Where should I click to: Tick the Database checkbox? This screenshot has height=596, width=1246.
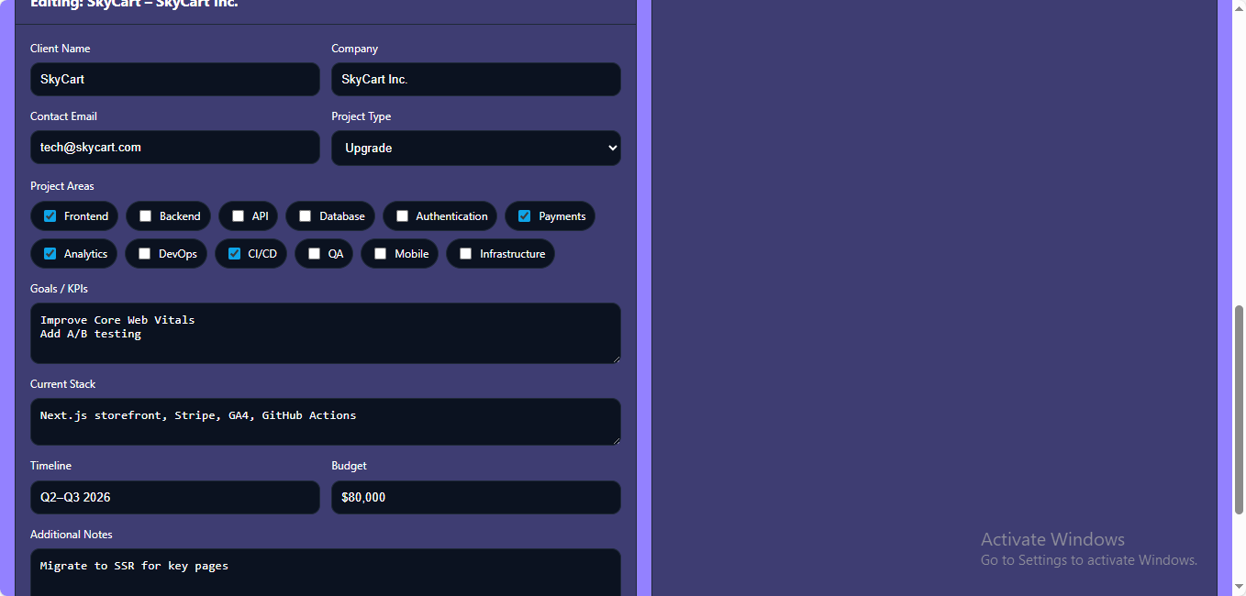tap(306, 216)
